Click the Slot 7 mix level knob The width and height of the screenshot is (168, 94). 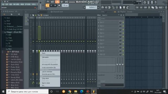pos(120,44)
